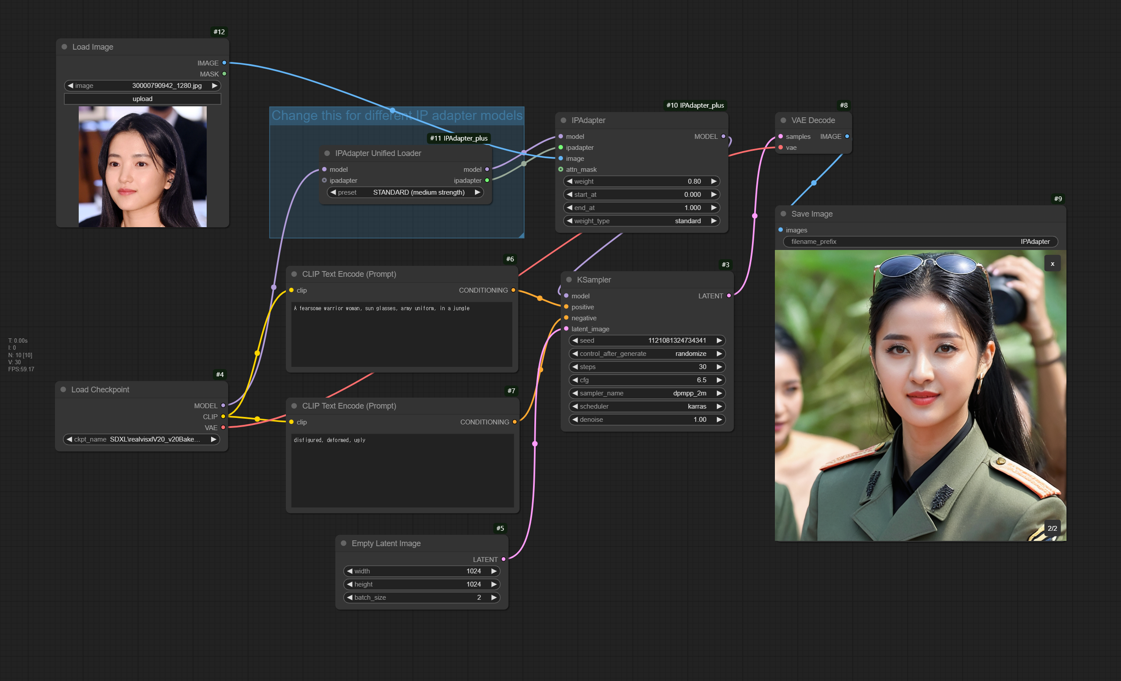Image resolution: width=1121 pixels, height=681 pixels.
Task: Click the VAE output socket on Load Checkpoint
Action: coord(223,427)
